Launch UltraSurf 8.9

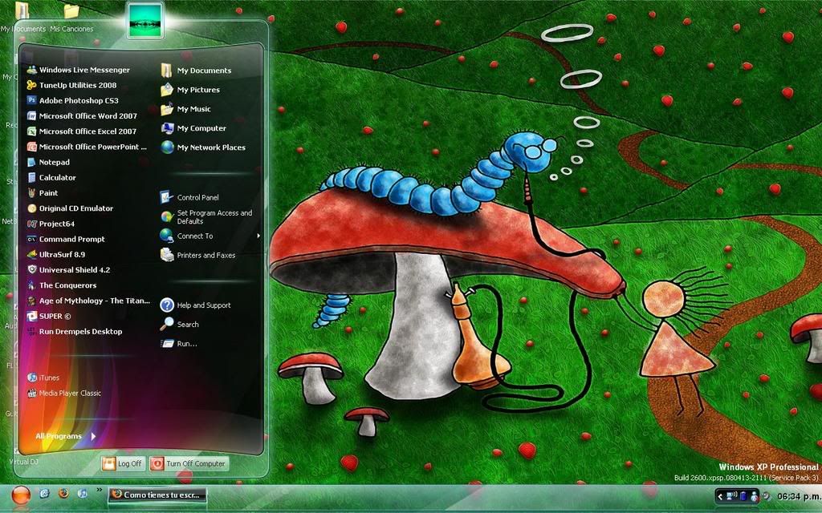(56, 254)
